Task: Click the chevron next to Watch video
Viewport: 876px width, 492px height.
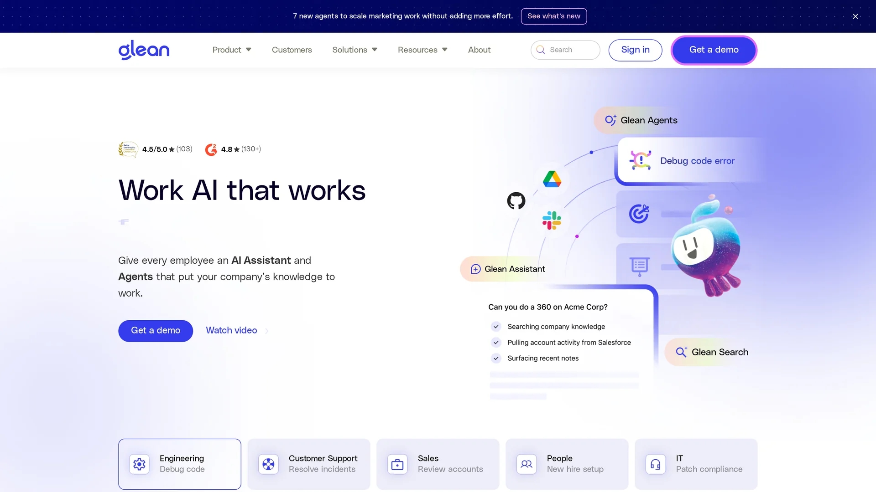Action: pyautogui.click(x=267, y=331)
